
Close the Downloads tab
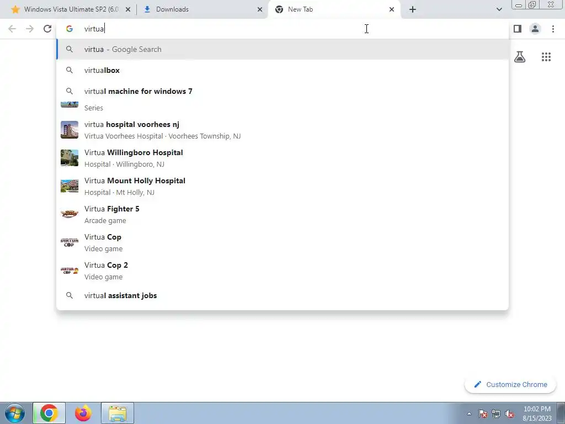point(260,9)
